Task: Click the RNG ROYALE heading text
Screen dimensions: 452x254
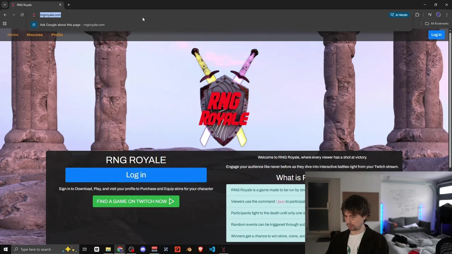Action: click(136, 160)
